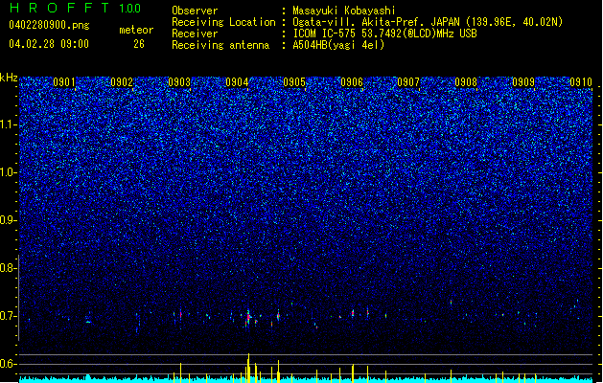This screenshot has width=603, height=383.
Task: Click the 0.7 kHz axis label
Action: point(9,316)
